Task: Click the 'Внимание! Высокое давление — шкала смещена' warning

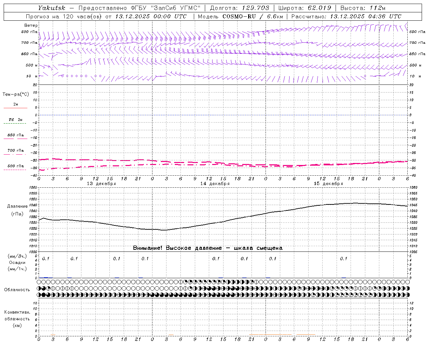Action: click(x=208, y=248)
